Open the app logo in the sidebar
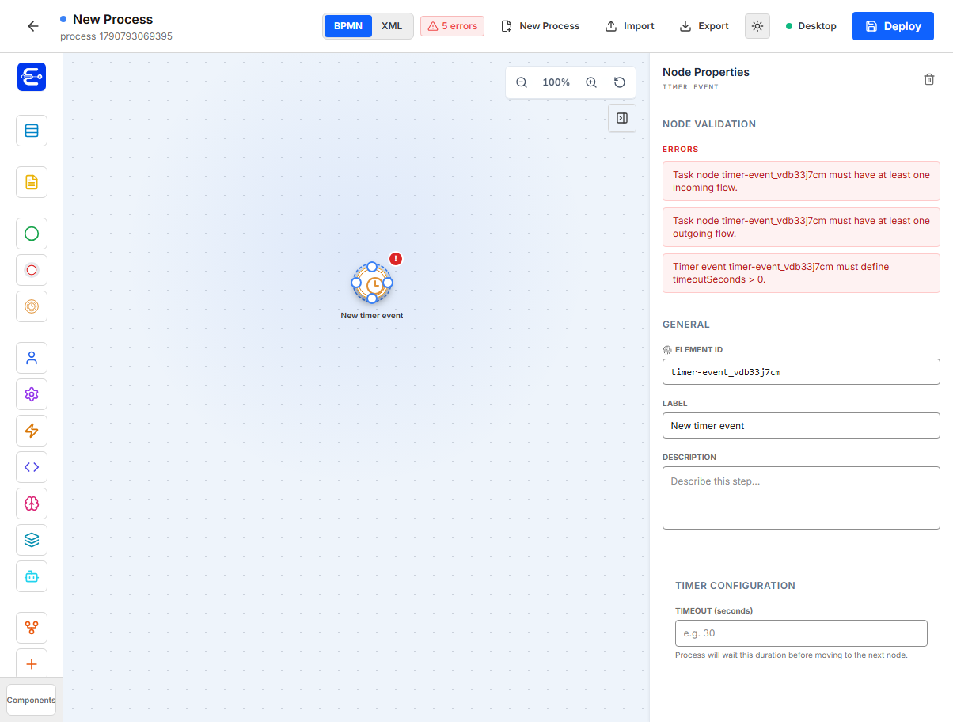 pyautogui.click(x=32, y=77)
